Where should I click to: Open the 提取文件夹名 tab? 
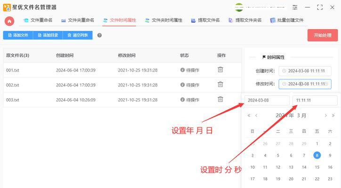[245, 20]
